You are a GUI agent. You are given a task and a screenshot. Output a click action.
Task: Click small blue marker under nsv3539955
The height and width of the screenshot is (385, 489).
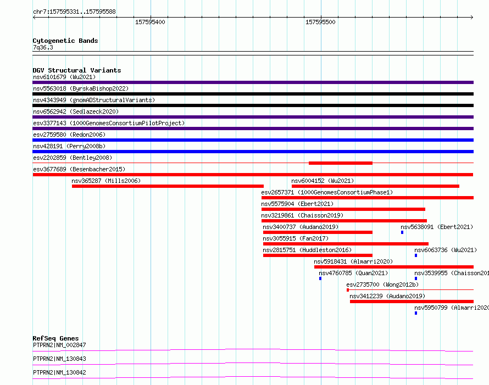pos(416,278)
